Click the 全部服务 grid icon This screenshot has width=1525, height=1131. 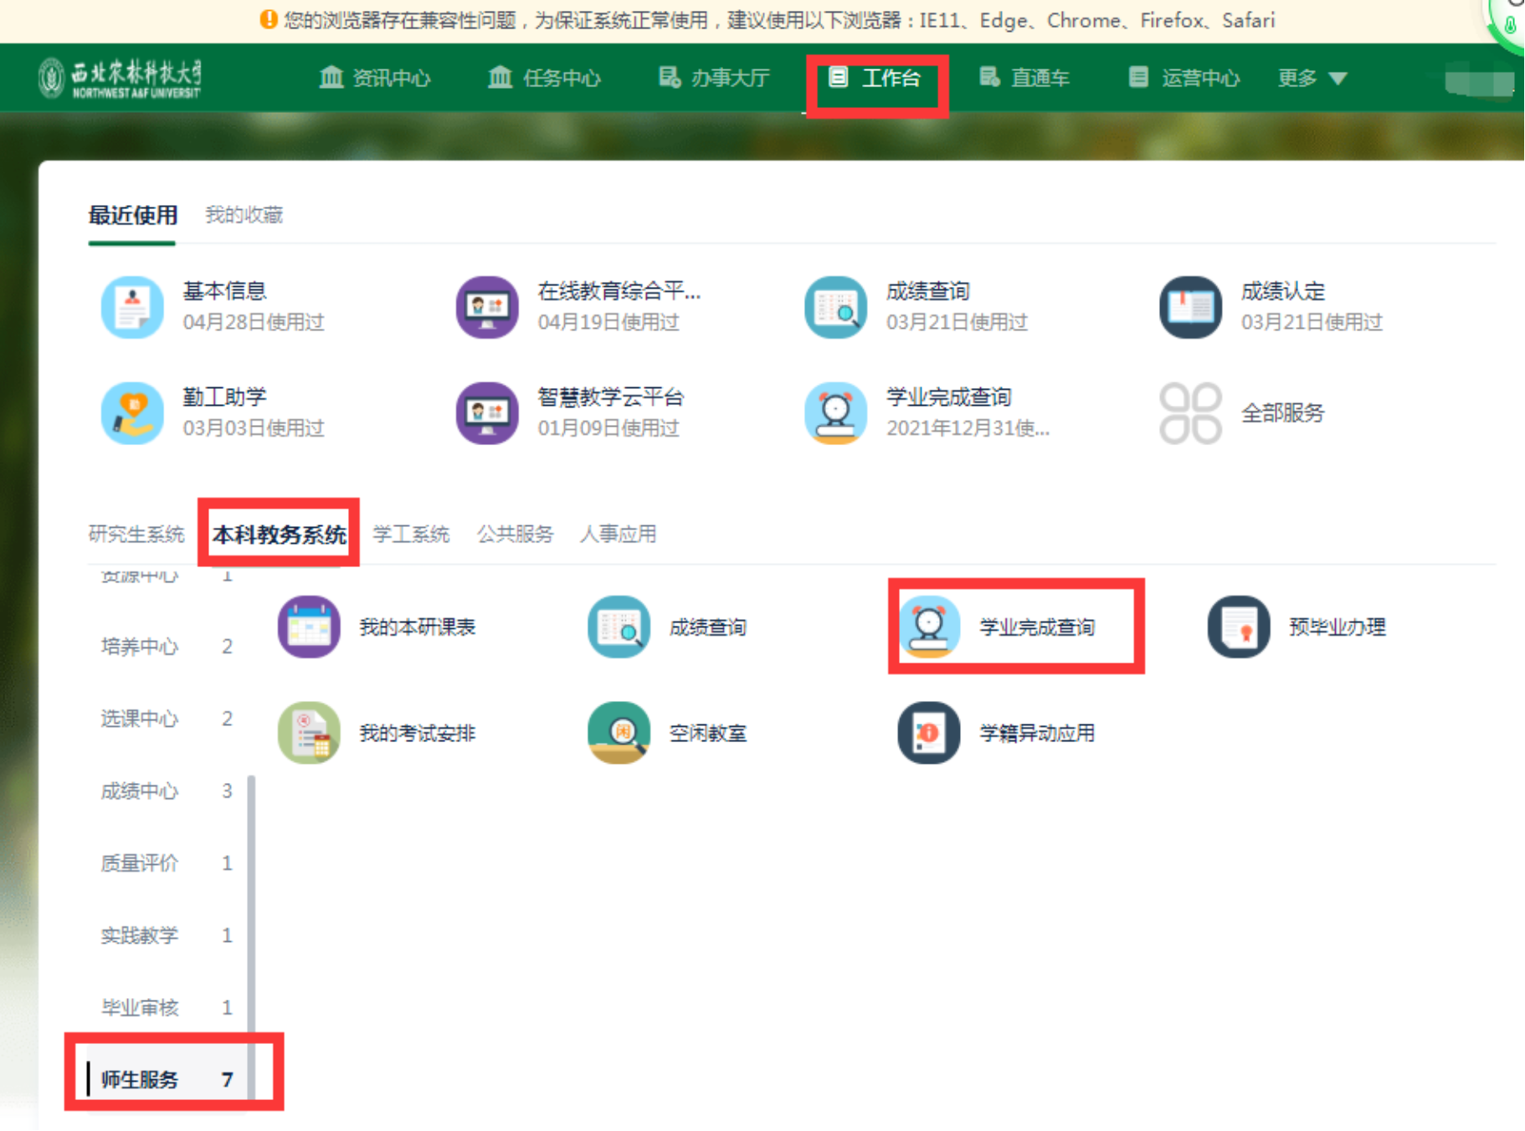(x=1190, y=413)
